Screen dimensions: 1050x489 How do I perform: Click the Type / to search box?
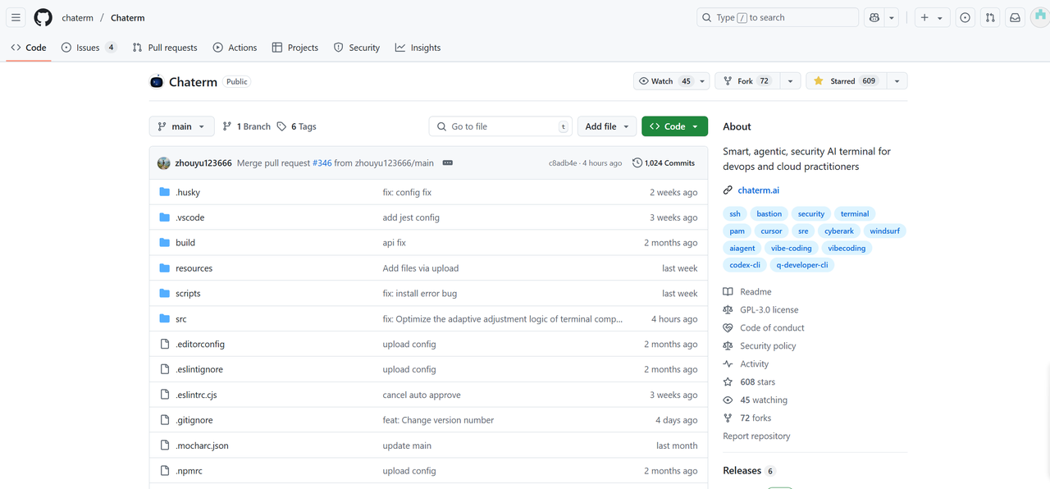(778, 17)
